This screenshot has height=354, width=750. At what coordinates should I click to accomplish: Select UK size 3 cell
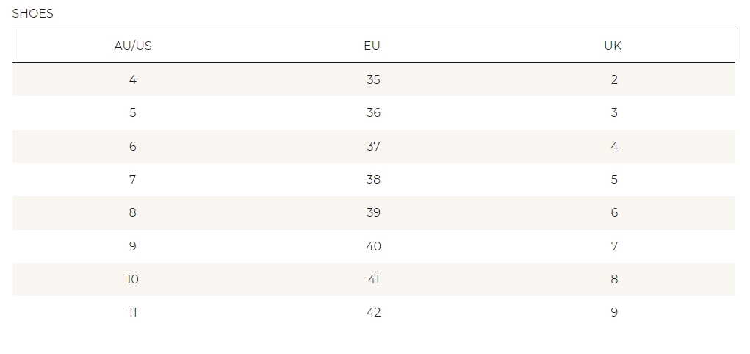coord(614,112)
